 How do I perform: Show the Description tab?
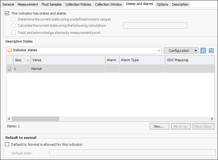pos(180,4)
